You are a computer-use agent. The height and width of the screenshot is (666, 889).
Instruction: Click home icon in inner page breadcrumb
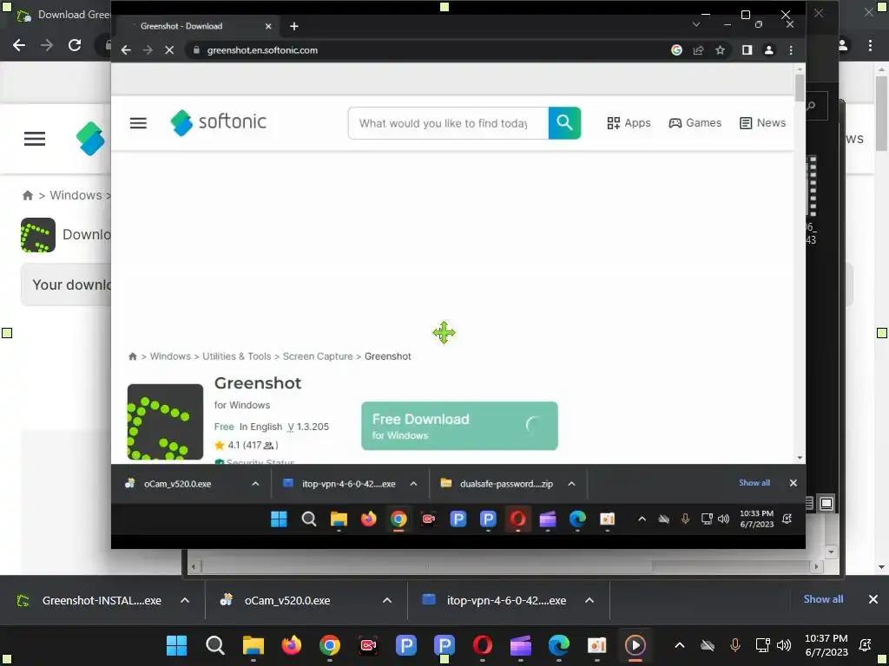(133, 356)
